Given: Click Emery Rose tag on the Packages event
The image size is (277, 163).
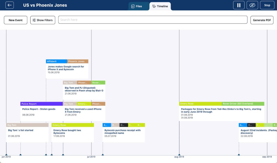Looking at the screenshot, I should 200,104.
